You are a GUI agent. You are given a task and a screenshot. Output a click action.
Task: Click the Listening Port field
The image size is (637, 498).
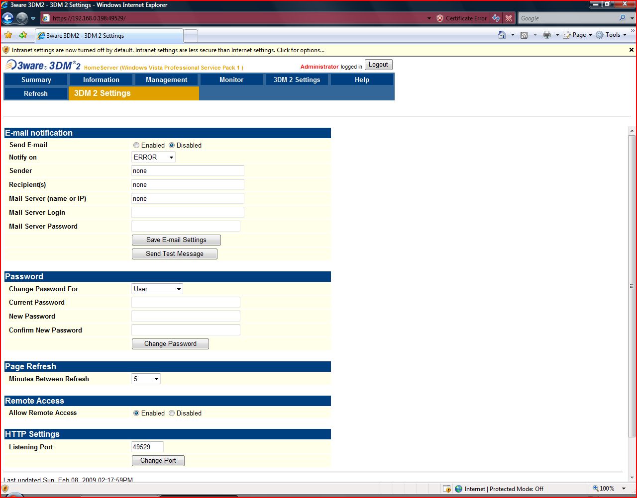click(147, 447)
